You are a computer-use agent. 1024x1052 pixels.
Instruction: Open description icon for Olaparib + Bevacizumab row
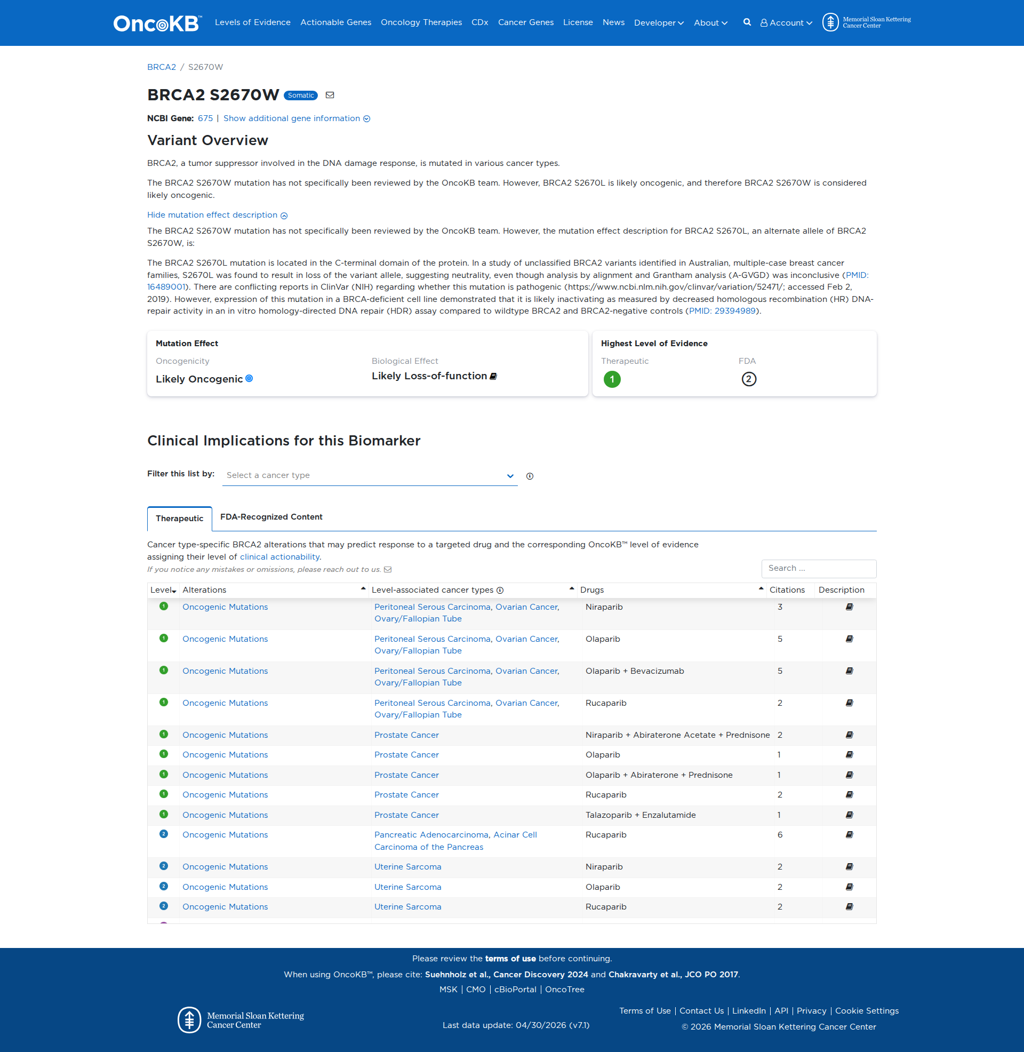point(849,671)
